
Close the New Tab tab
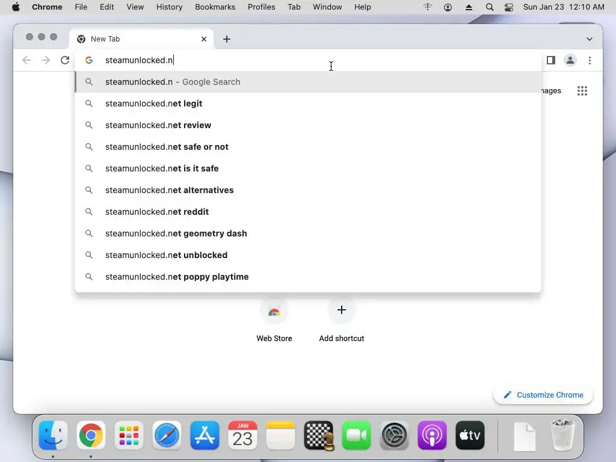[204, 39]
